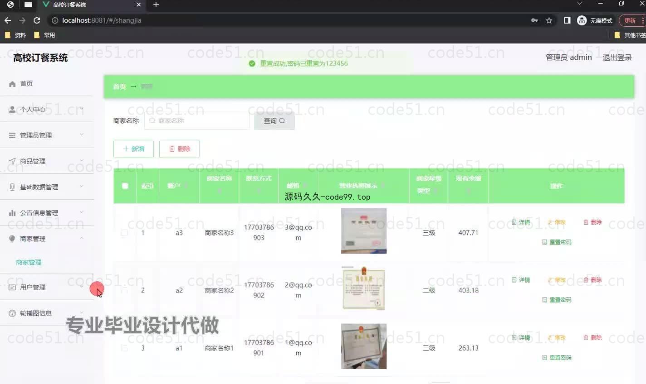Toggle the select-all checkbox in table header

pos(125,186)
